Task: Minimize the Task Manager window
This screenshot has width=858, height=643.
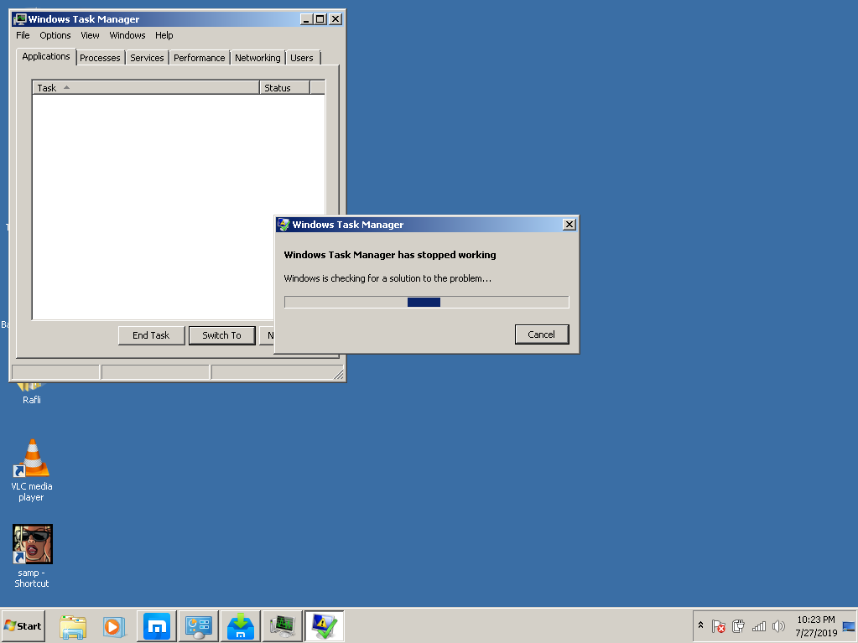Action: click(306, 19)
